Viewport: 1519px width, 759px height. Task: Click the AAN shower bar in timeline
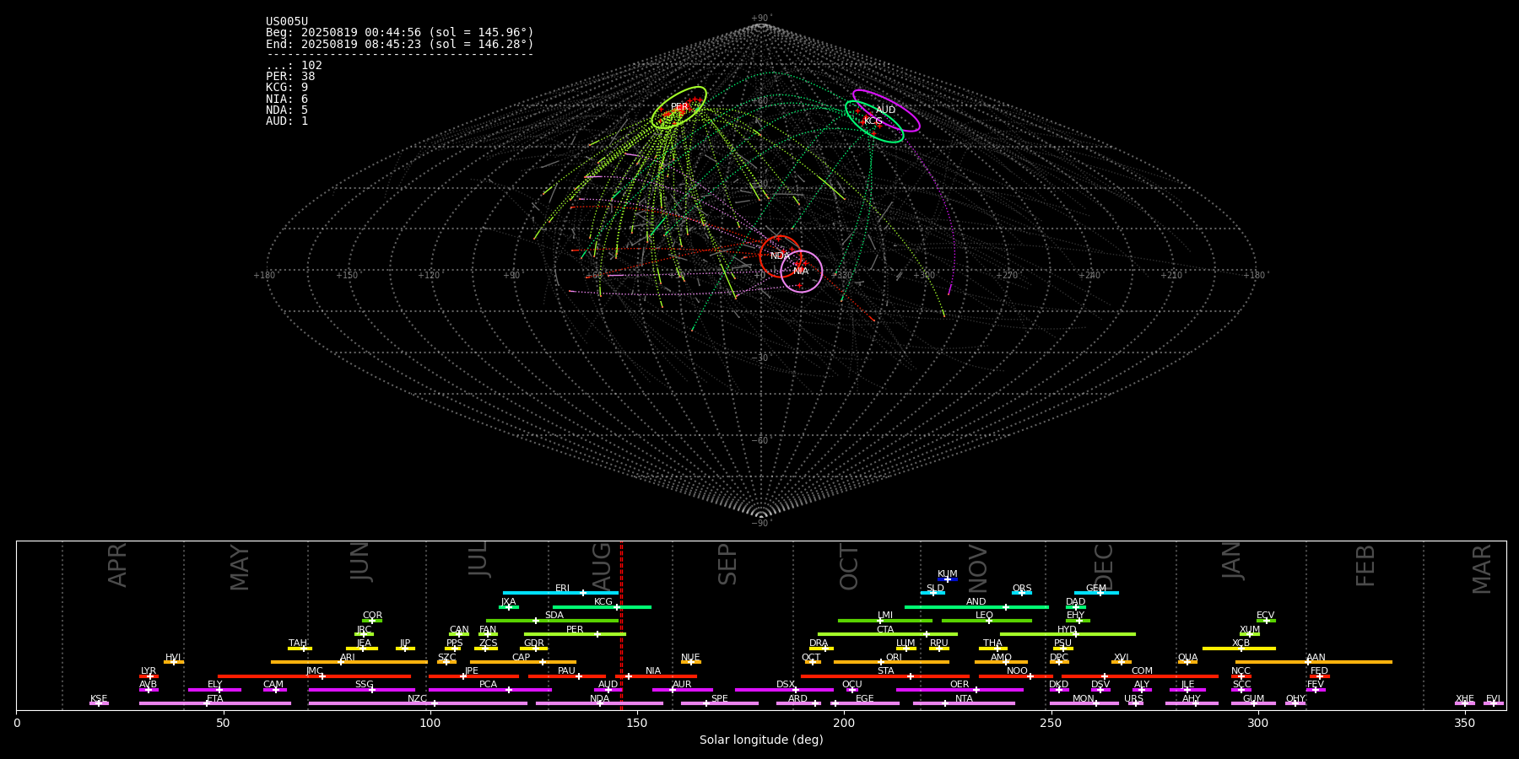(x=1314, y=662)
